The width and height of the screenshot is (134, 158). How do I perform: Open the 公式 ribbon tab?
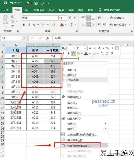[51, 10]
